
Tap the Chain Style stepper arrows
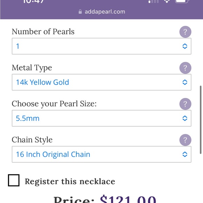click(x=185, y=154)
